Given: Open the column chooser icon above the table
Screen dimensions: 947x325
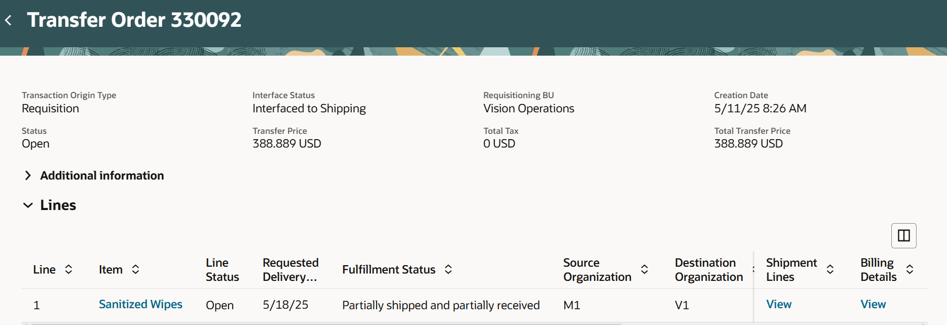Looking at the screenshot, I should 903,236.
